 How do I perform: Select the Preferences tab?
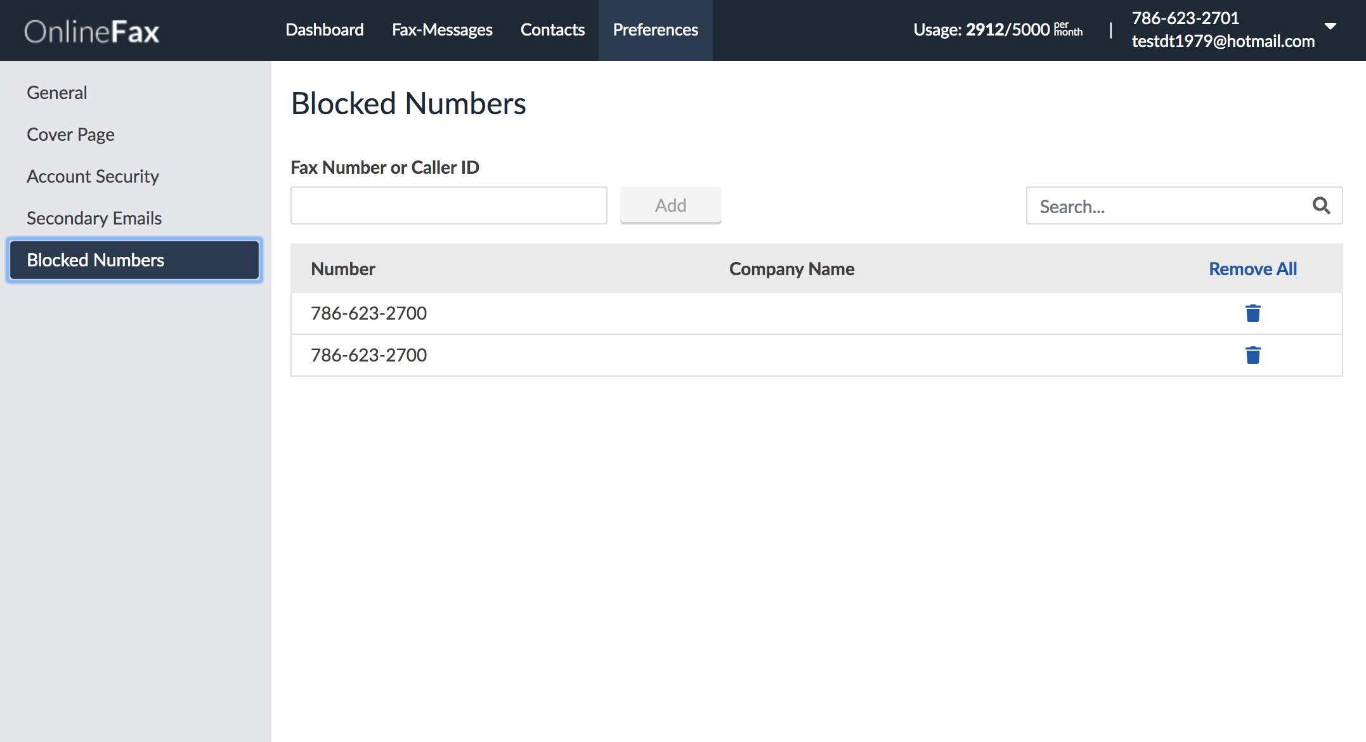coord(655,30)
